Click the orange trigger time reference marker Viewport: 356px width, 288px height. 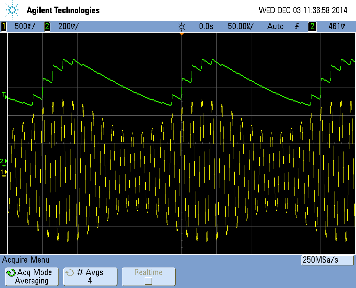(181, 34)
